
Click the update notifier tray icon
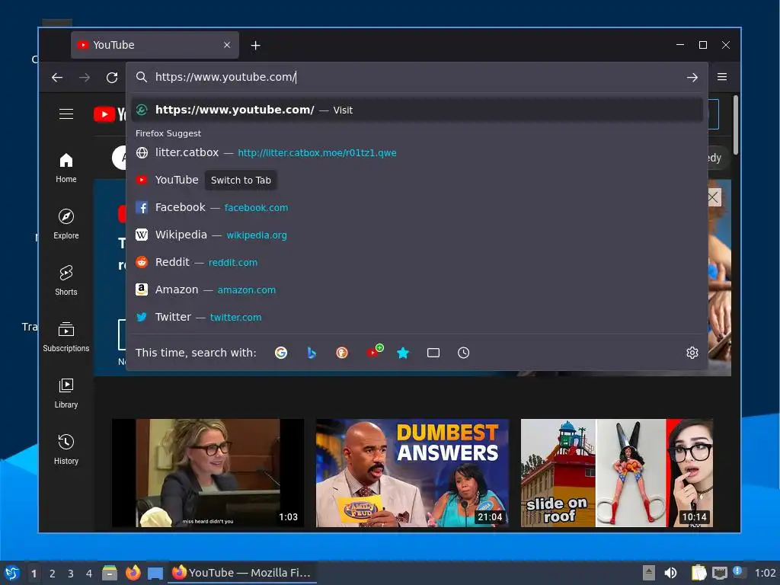pos(739,571)
